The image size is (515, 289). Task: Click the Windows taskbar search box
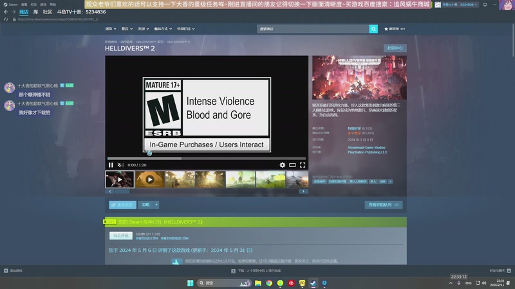click(224, 283)
